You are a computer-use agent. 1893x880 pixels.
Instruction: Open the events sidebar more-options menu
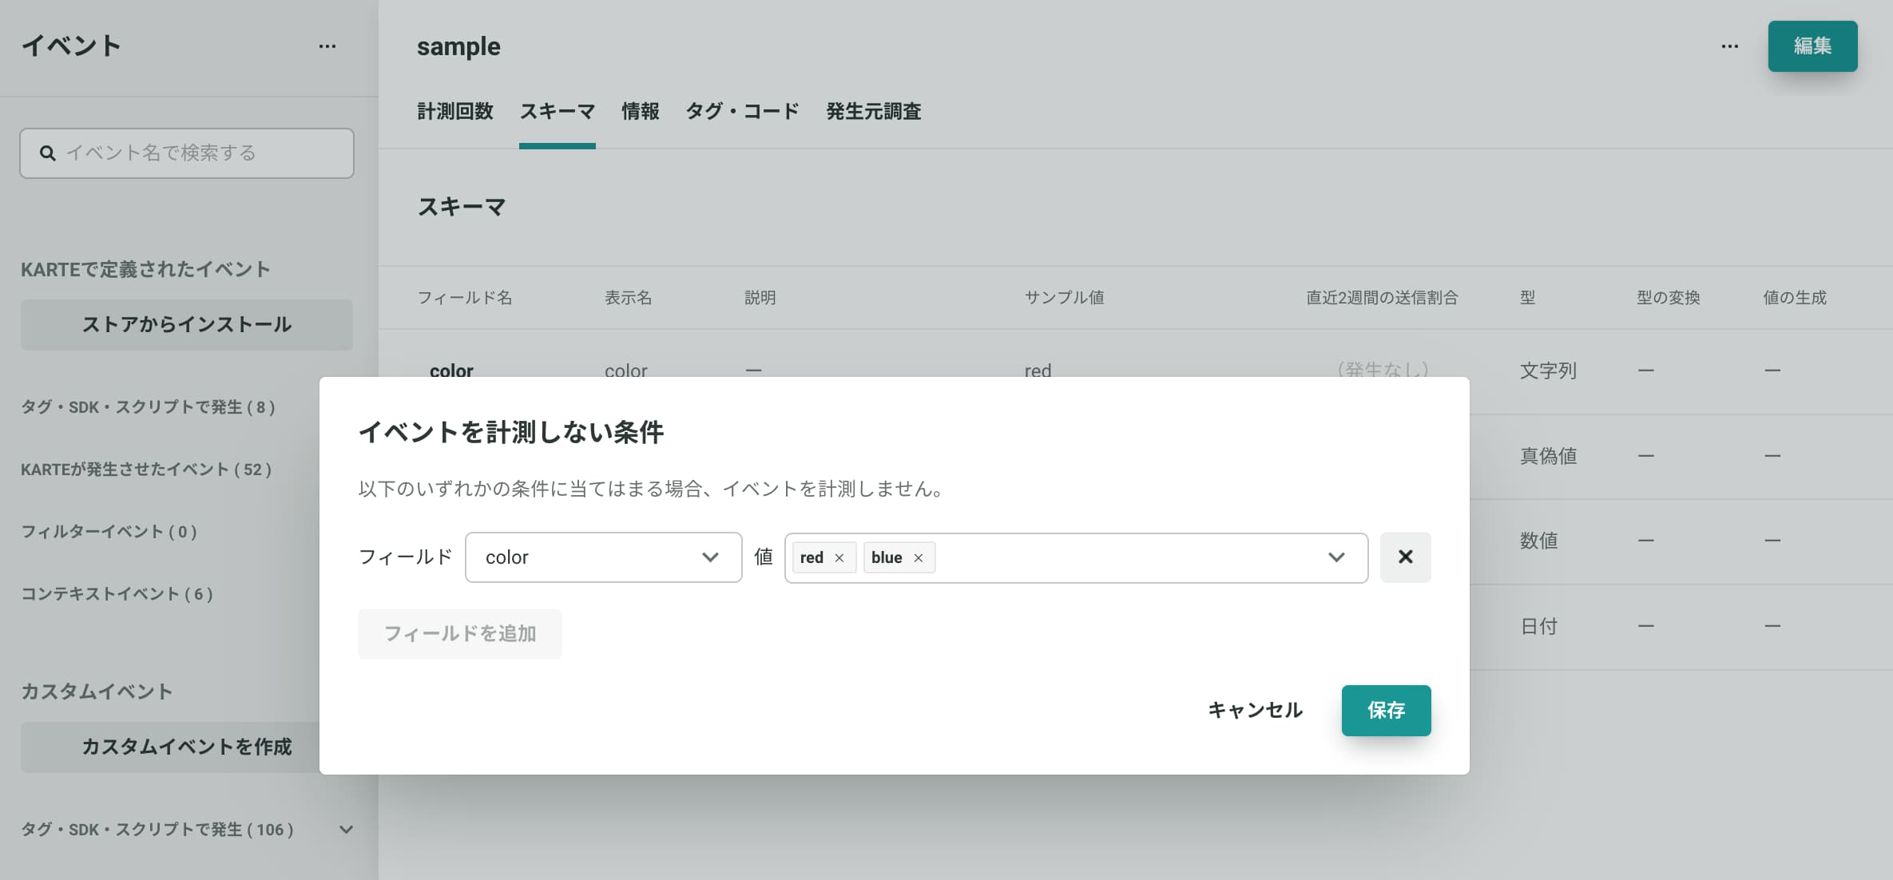click(327, 46)
